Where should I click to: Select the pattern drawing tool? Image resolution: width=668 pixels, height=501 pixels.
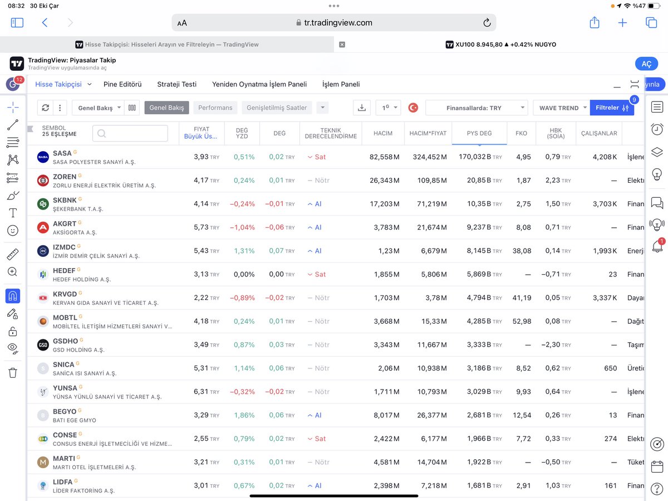click(13, 160)
